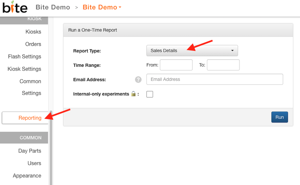The height and width of the screenshot is (185, 300).
Task: Click the gray Bite Demo breadcrumb
Action: click(53, 7)
